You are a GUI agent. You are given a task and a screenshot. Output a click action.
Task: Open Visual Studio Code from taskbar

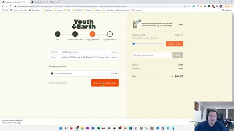[157, 128]
